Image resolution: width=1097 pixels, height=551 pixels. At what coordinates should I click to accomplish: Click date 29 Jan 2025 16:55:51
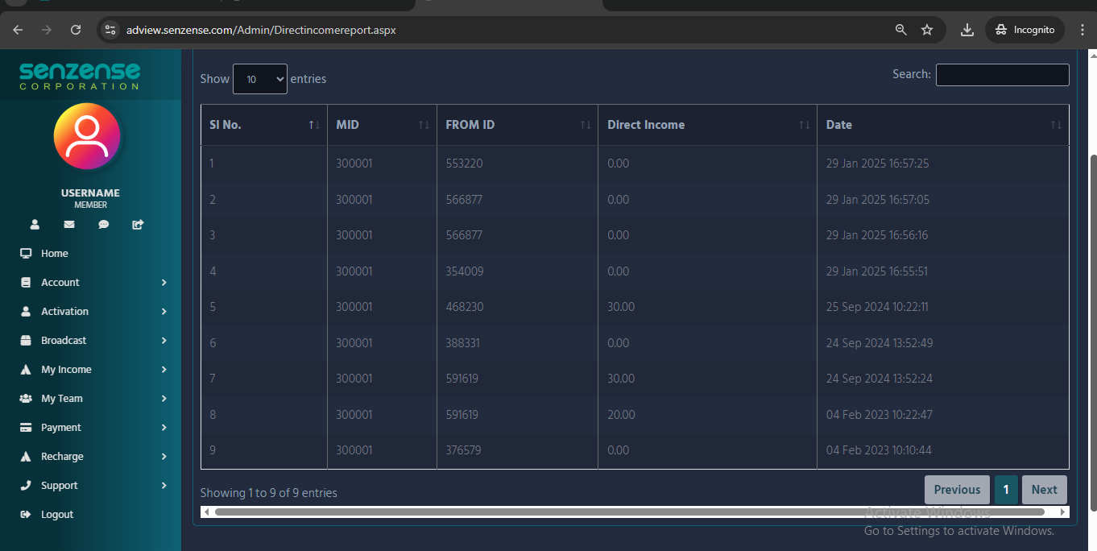click(x=877, y=271)
